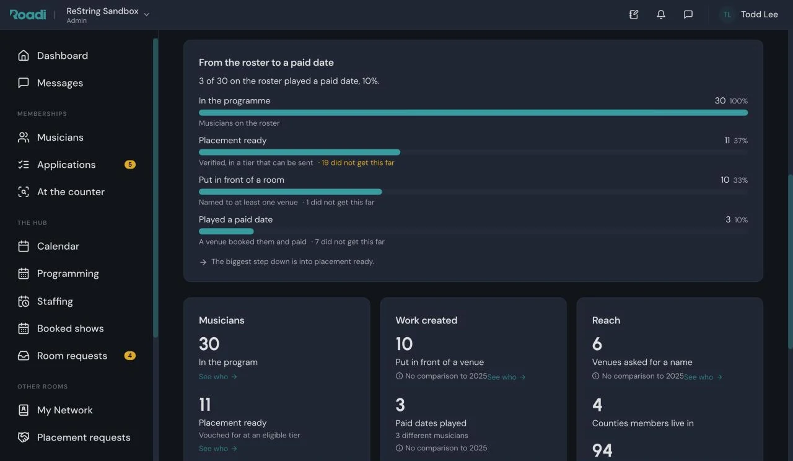Click the At the counter scan icon

(24, 192)
